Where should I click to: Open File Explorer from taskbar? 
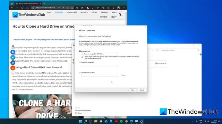pyautogui.click(x=96, y=121)
